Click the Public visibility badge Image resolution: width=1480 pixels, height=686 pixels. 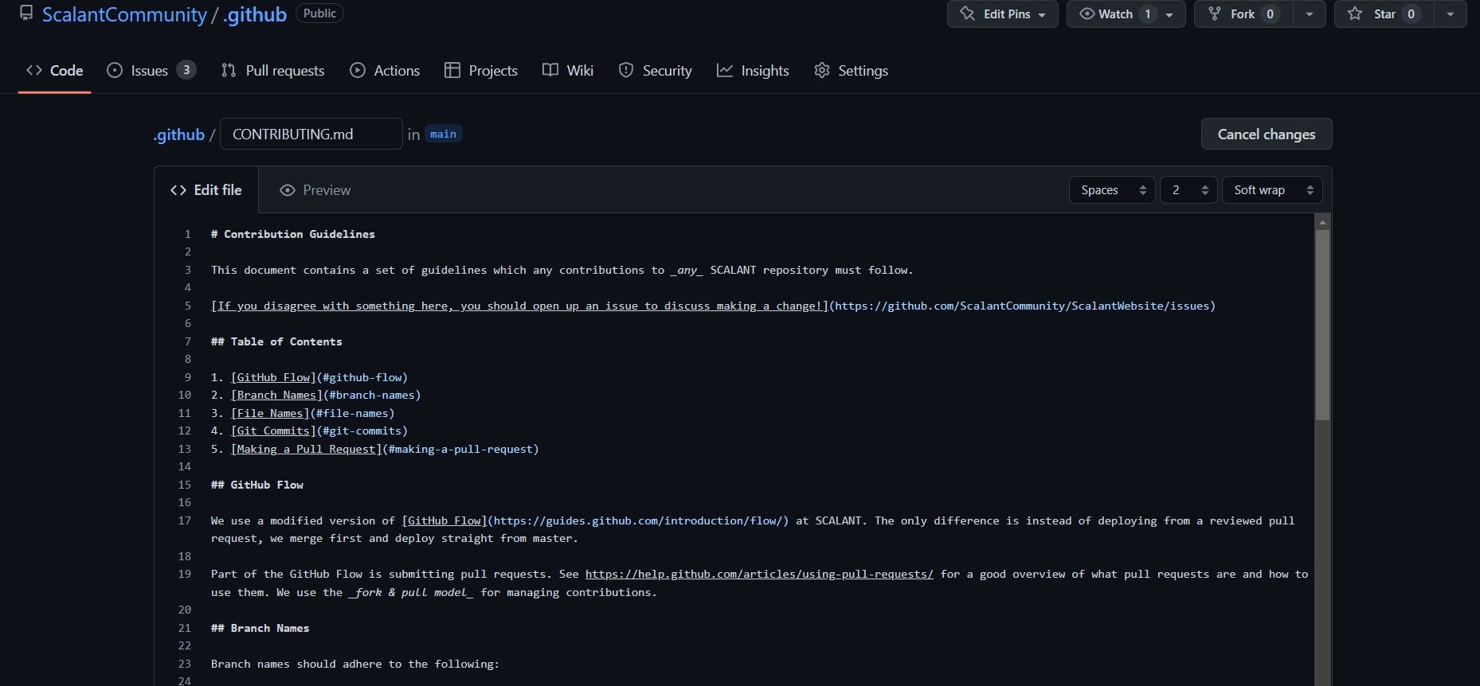coord(319,14)
